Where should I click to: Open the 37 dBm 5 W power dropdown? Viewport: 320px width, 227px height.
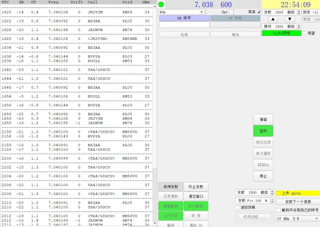click(x=297, y=219)
